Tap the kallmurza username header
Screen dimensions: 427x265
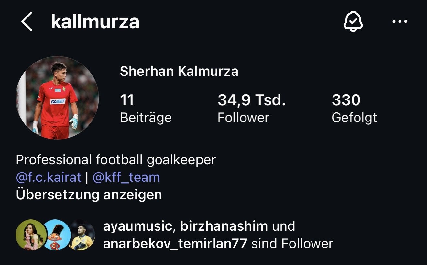pyautogui.click(x=95, y=22)
